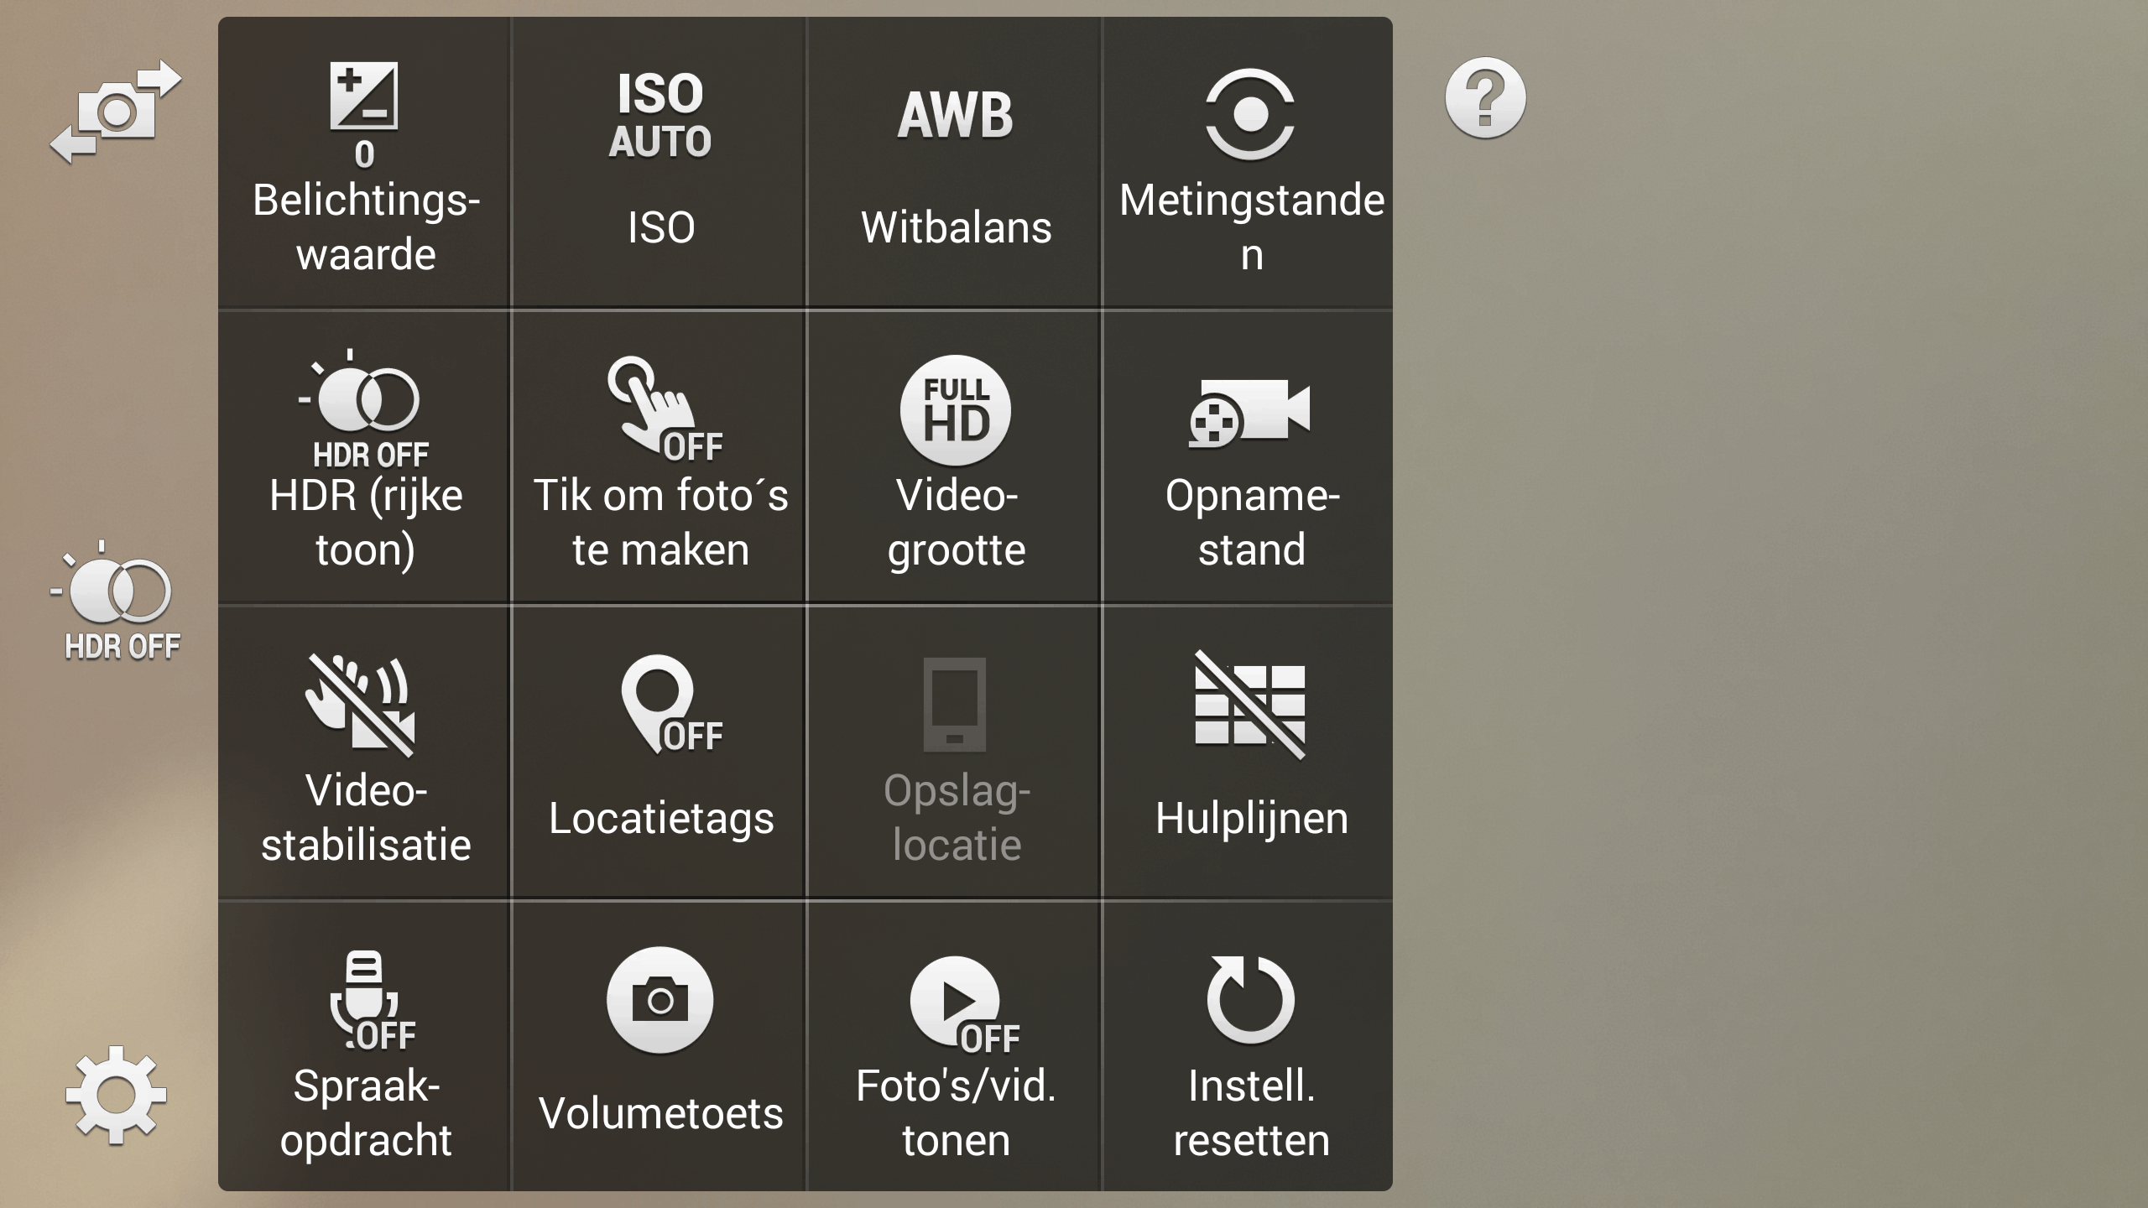Toggle HDR (rijke toon) tile
This screenshot has width=2148, height=1208.
(x=365, y=458)
